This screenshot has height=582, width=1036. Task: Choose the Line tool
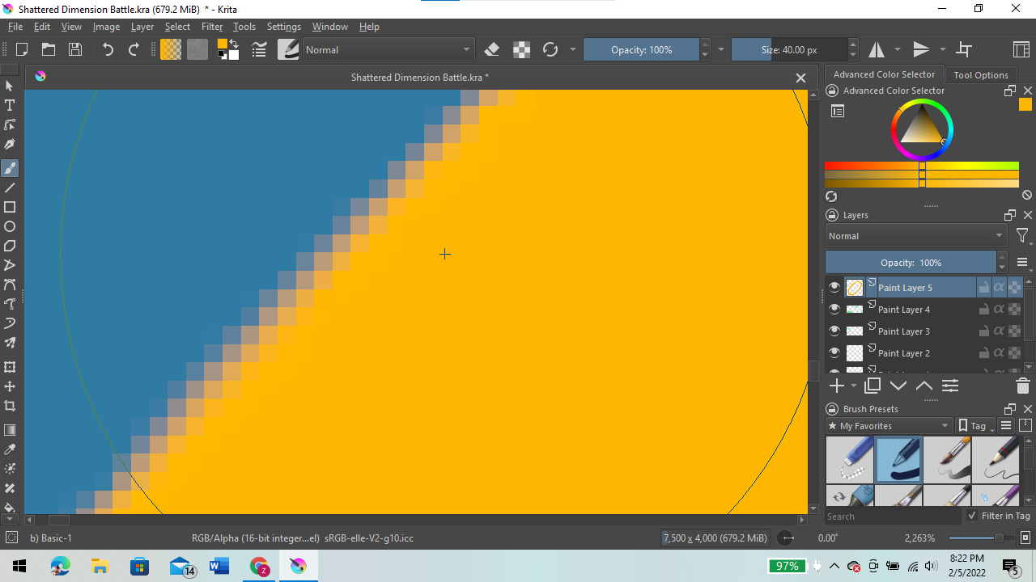(x=10, y=188)
